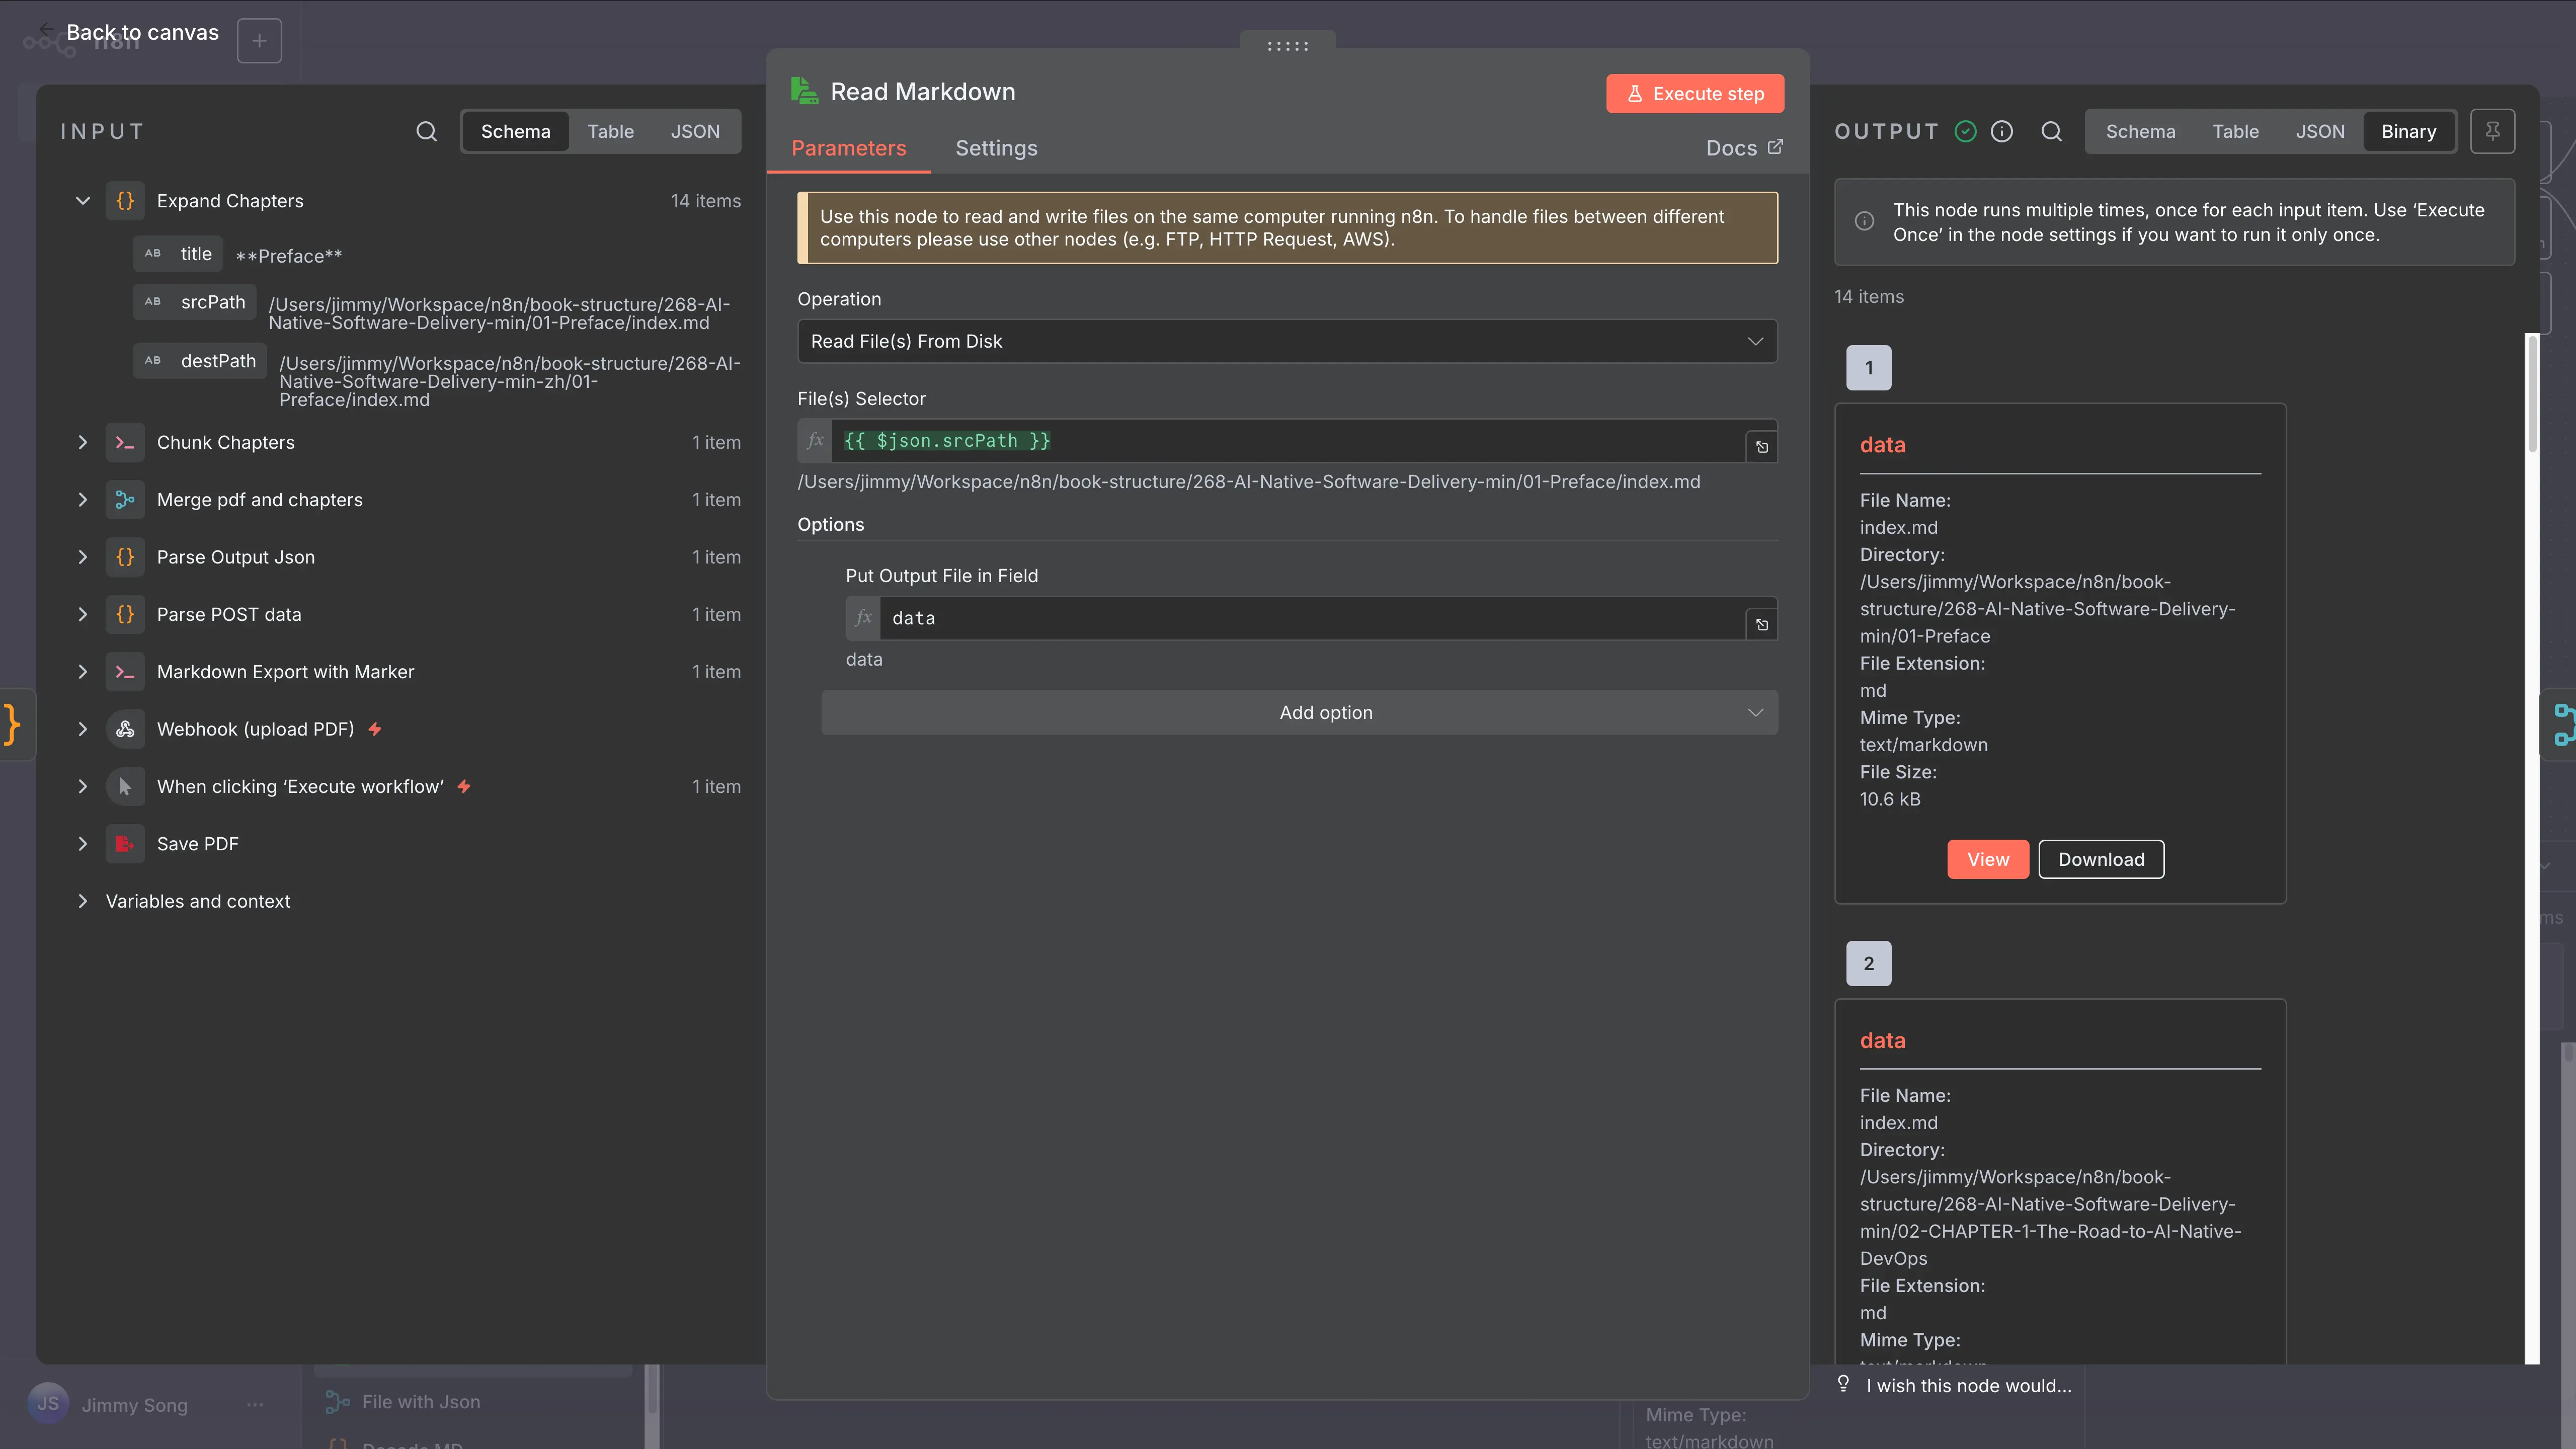
Task: Click the fx icon beside data field
Action: coord(863,618)
